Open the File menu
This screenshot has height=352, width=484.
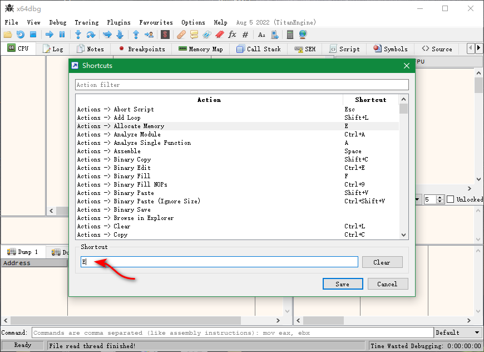12,22
